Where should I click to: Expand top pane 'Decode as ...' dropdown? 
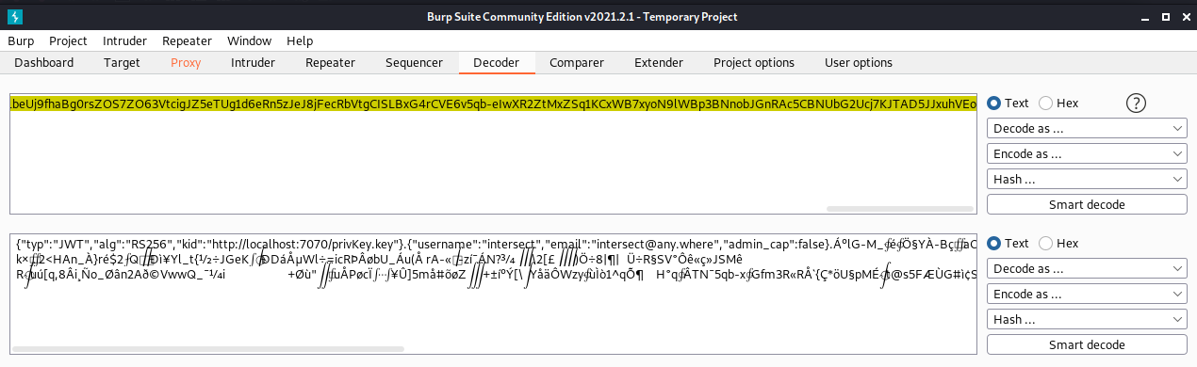click(x=1087, y=128)
